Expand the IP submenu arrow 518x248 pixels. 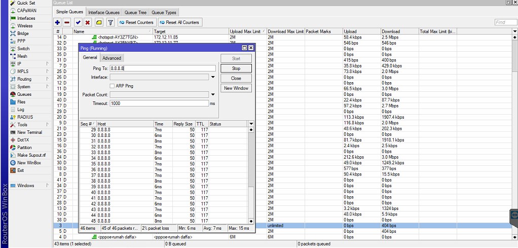click(48, 64)
